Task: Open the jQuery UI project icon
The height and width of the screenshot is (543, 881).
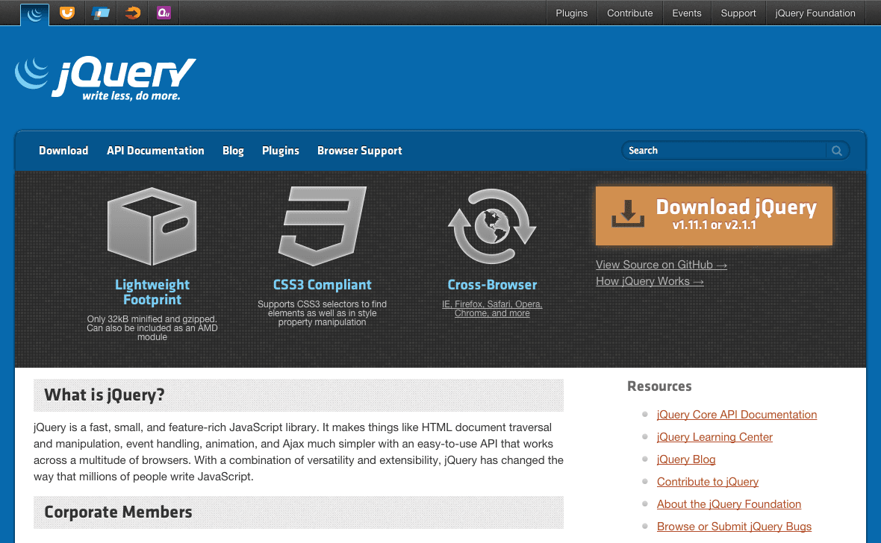Action: click(x=67, y=13)
